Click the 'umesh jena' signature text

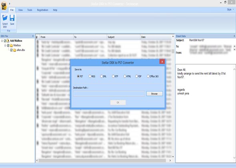click(183, 93)
